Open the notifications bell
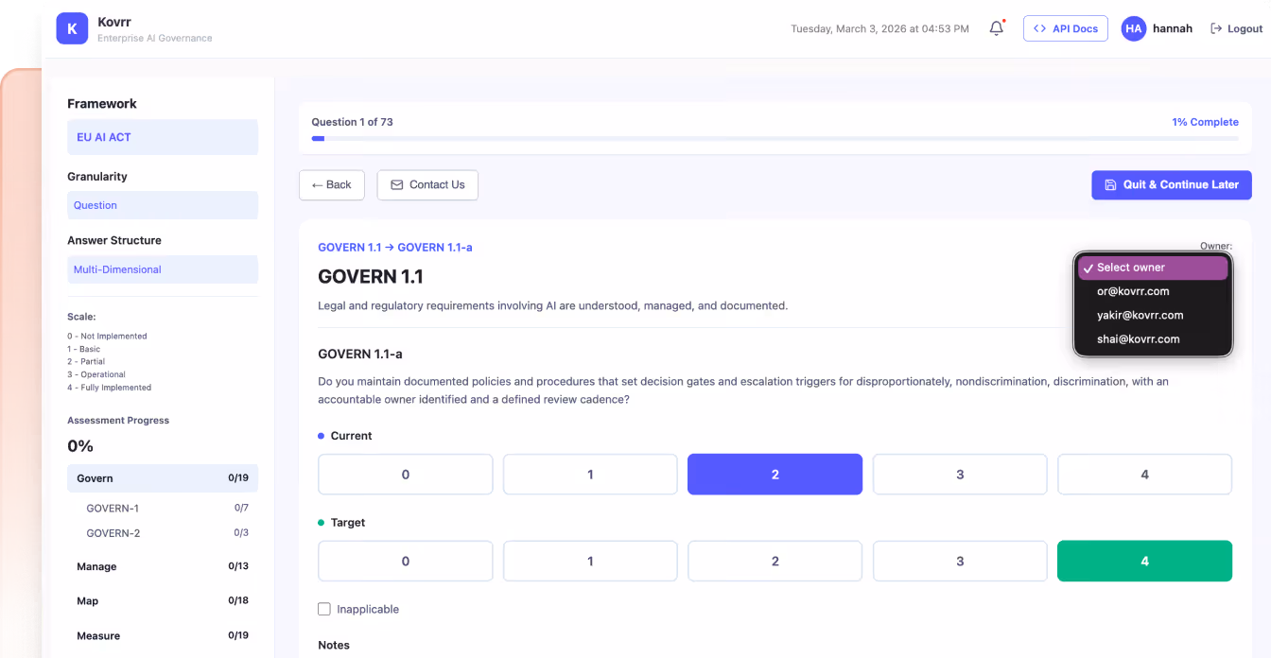The width and height of the screenshot is (1271, 658). [x=996, y=28]
